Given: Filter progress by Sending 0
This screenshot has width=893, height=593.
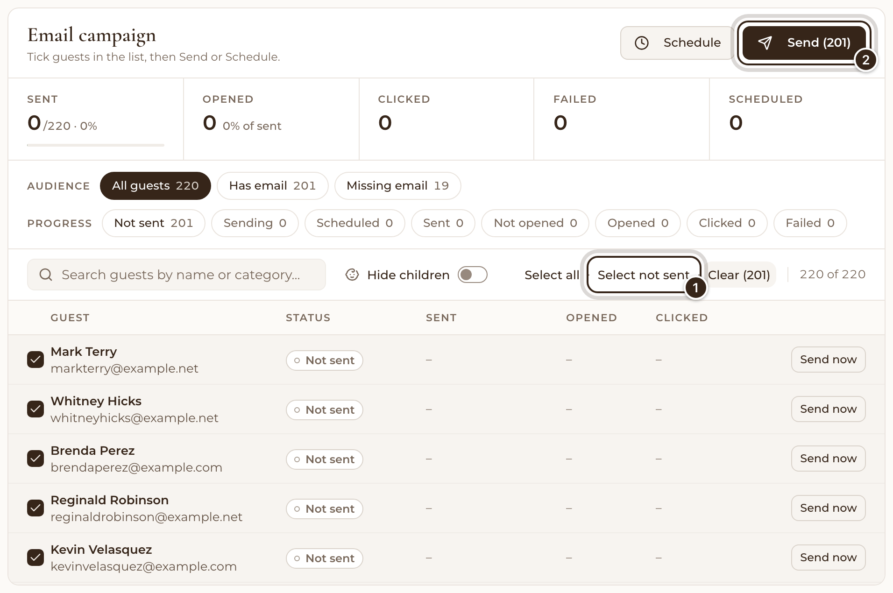Looking at the screenshot, I should (255, 223).
